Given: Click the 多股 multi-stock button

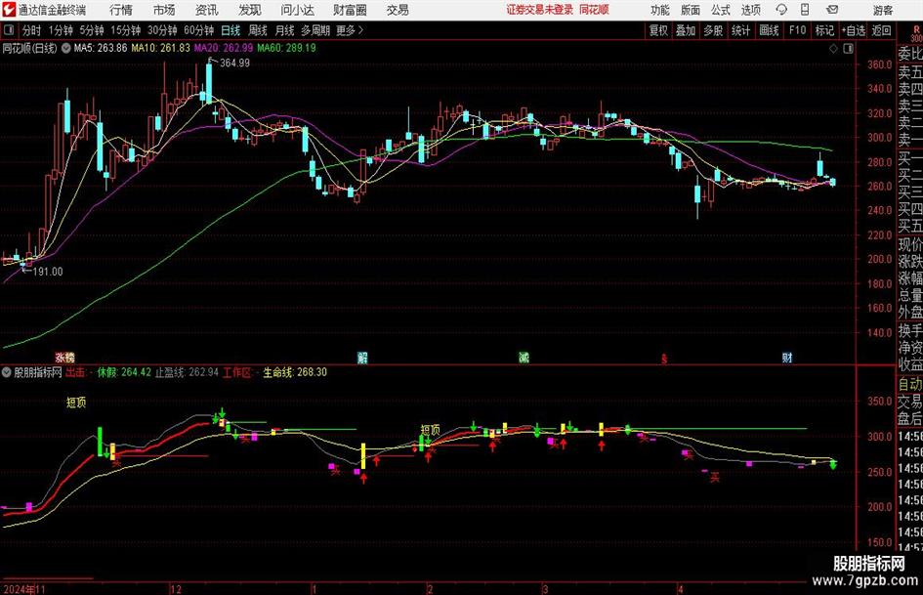Looking at the screenshot, I should click(713, 30).
